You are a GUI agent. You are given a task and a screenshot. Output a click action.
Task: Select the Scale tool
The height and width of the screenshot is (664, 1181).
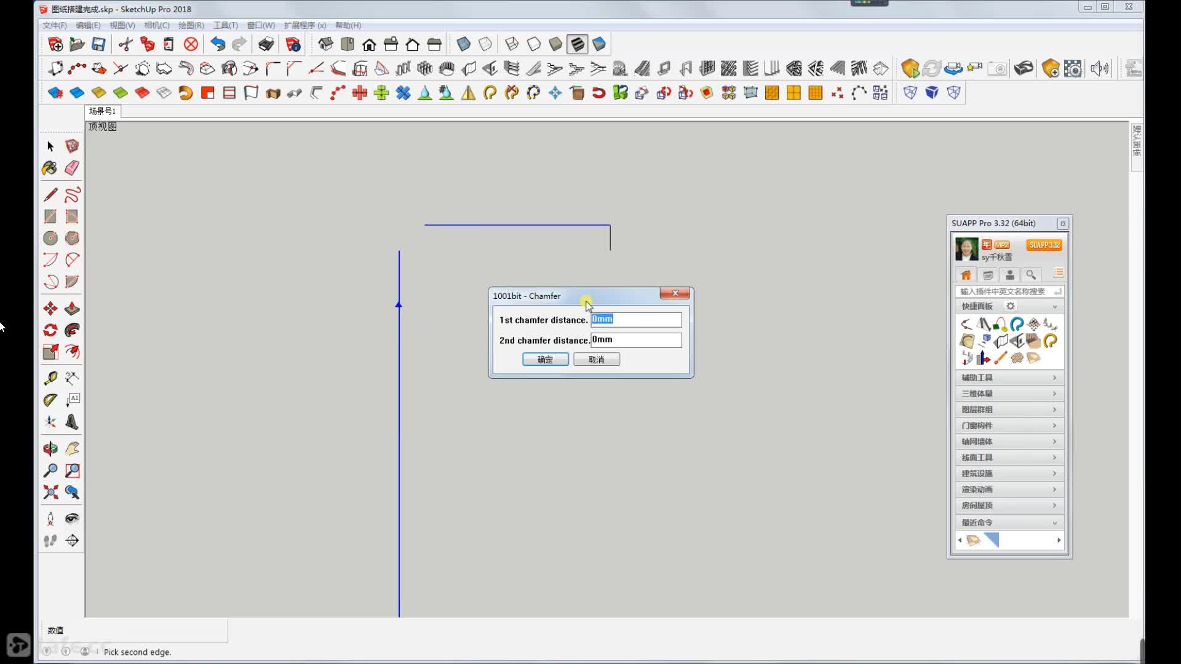pyautogui.click(x=50, y=352)
